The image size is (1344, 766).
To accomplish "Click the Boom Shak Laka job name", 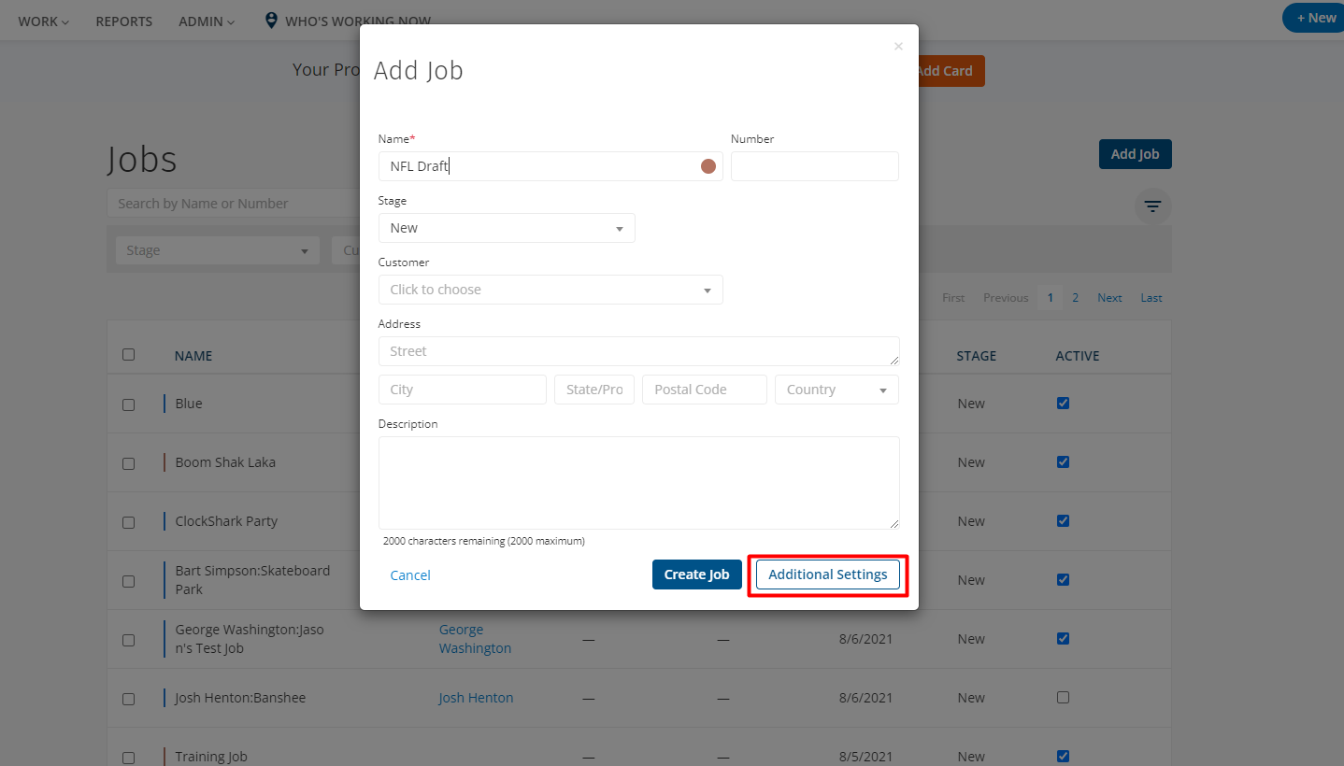I will point(225,462).
